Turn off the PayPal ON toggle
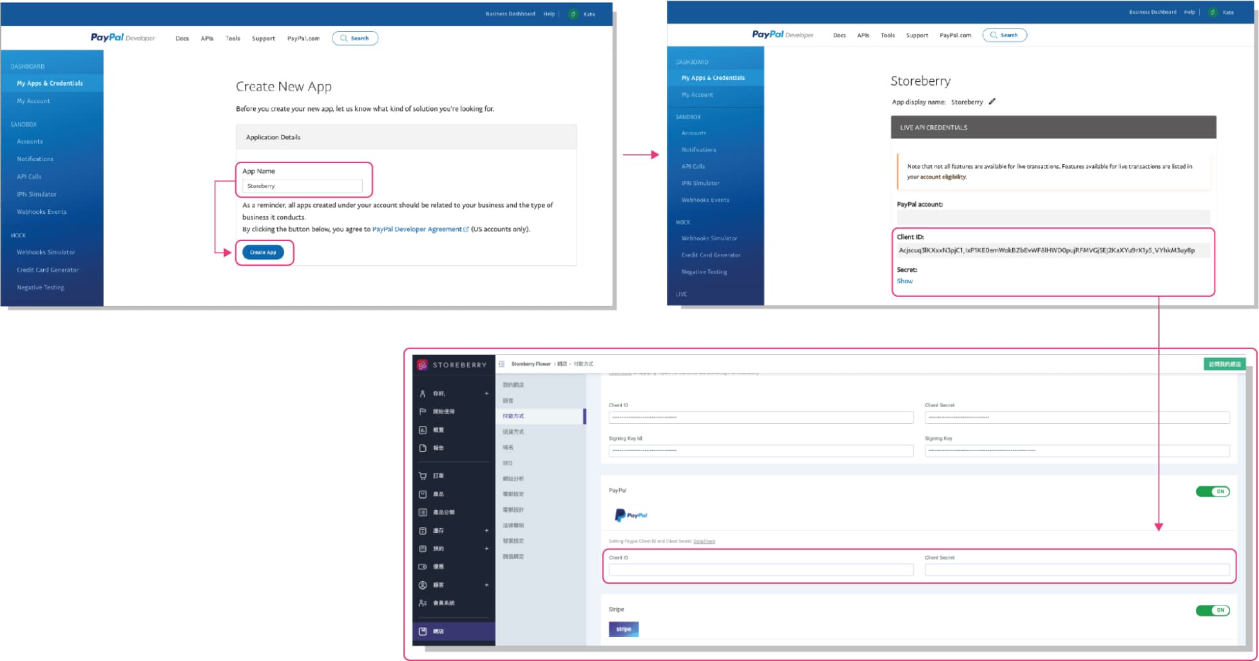The height and width of the screenshot is (661, 1259). click(x=1213, y=492)
